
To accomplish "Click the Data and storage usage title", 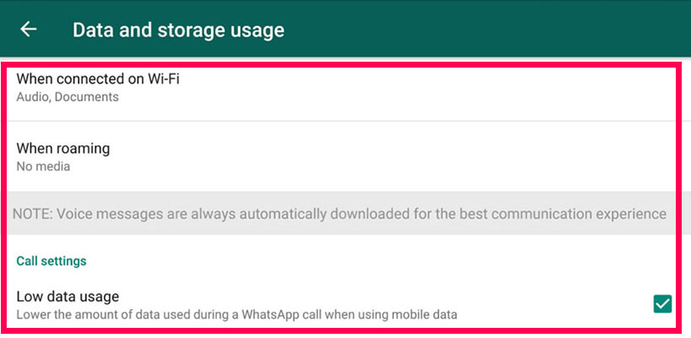I will pos(178,30).
